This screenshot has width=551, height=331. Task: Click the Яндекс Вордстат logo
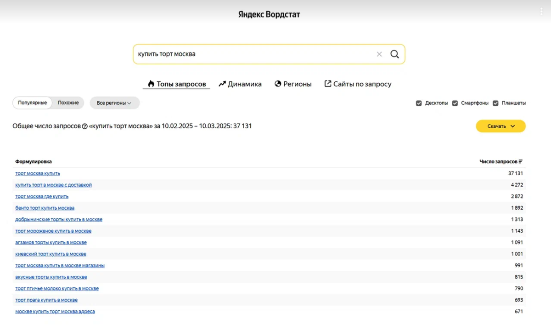click(269, 15)
